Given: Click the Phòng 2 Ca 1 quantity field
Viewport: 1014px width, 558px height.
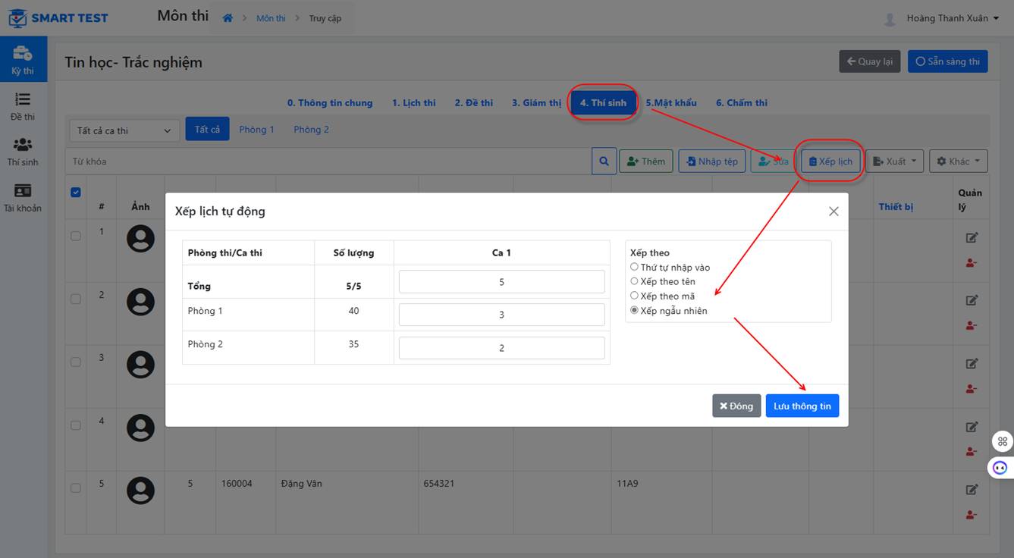Looking at the screenshot, I should [x=502, y=348].
